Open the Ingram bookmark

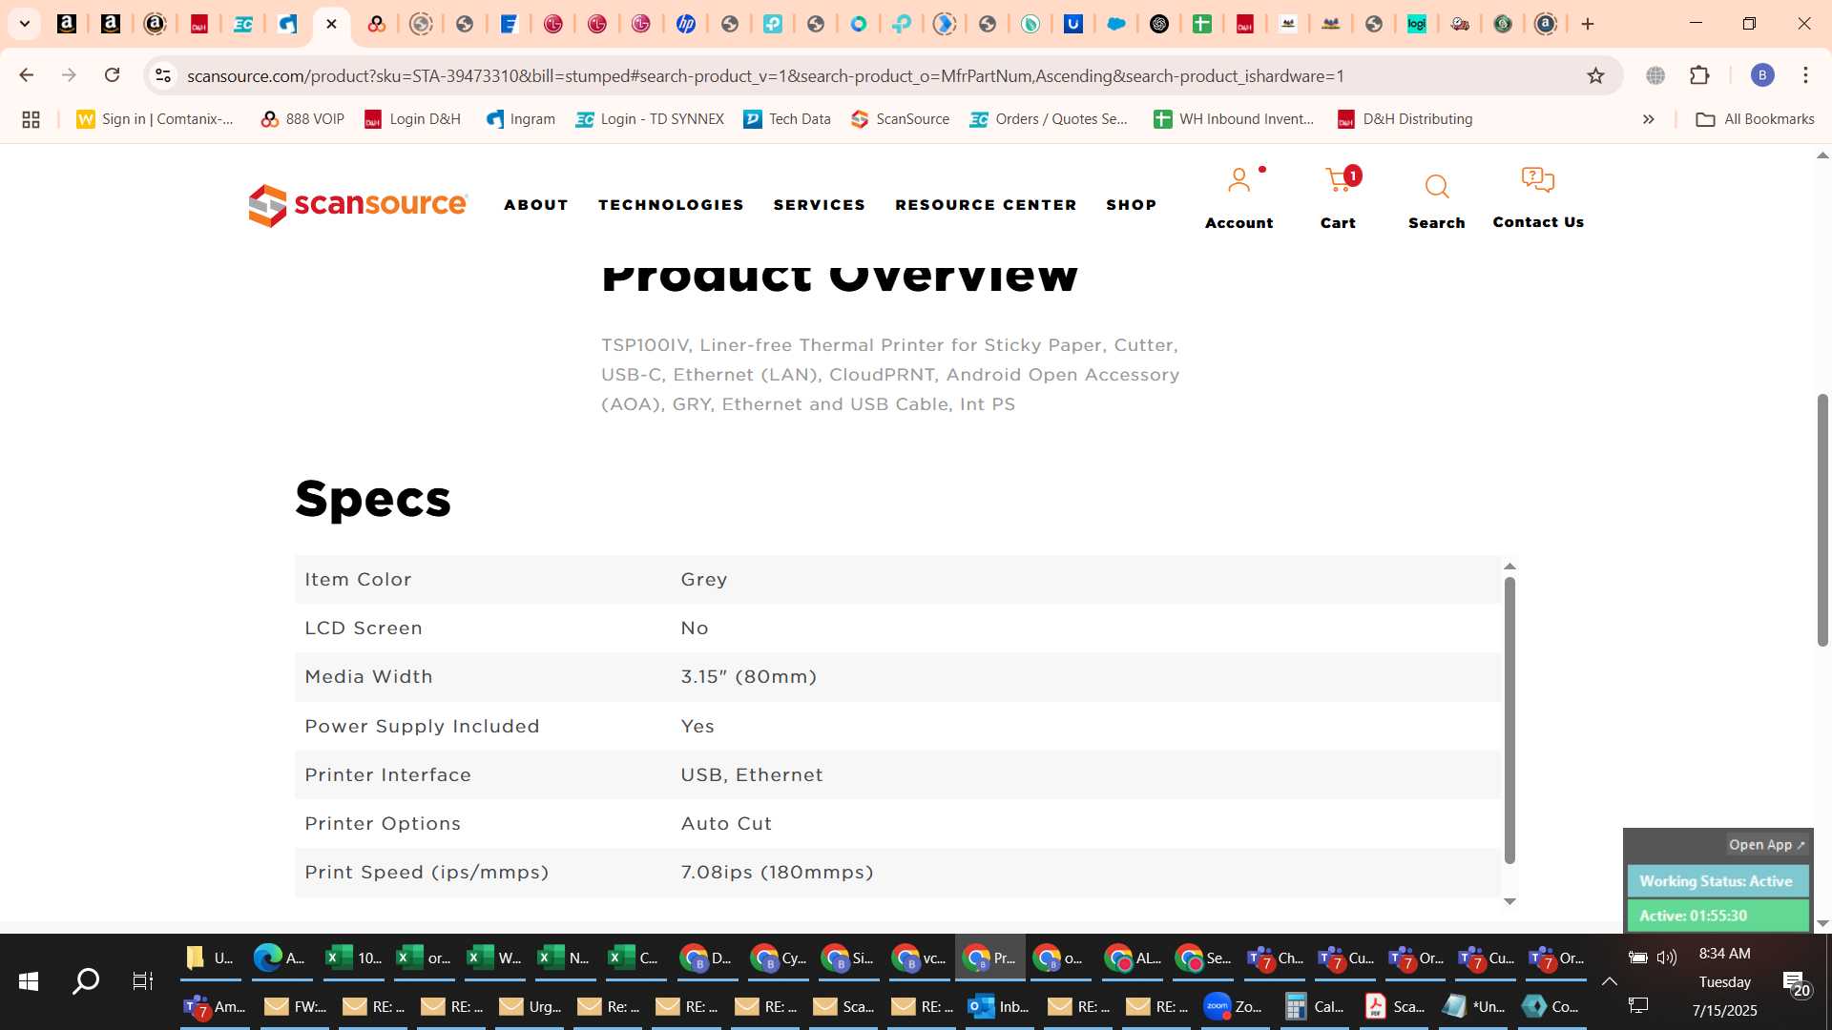(521, 119)
